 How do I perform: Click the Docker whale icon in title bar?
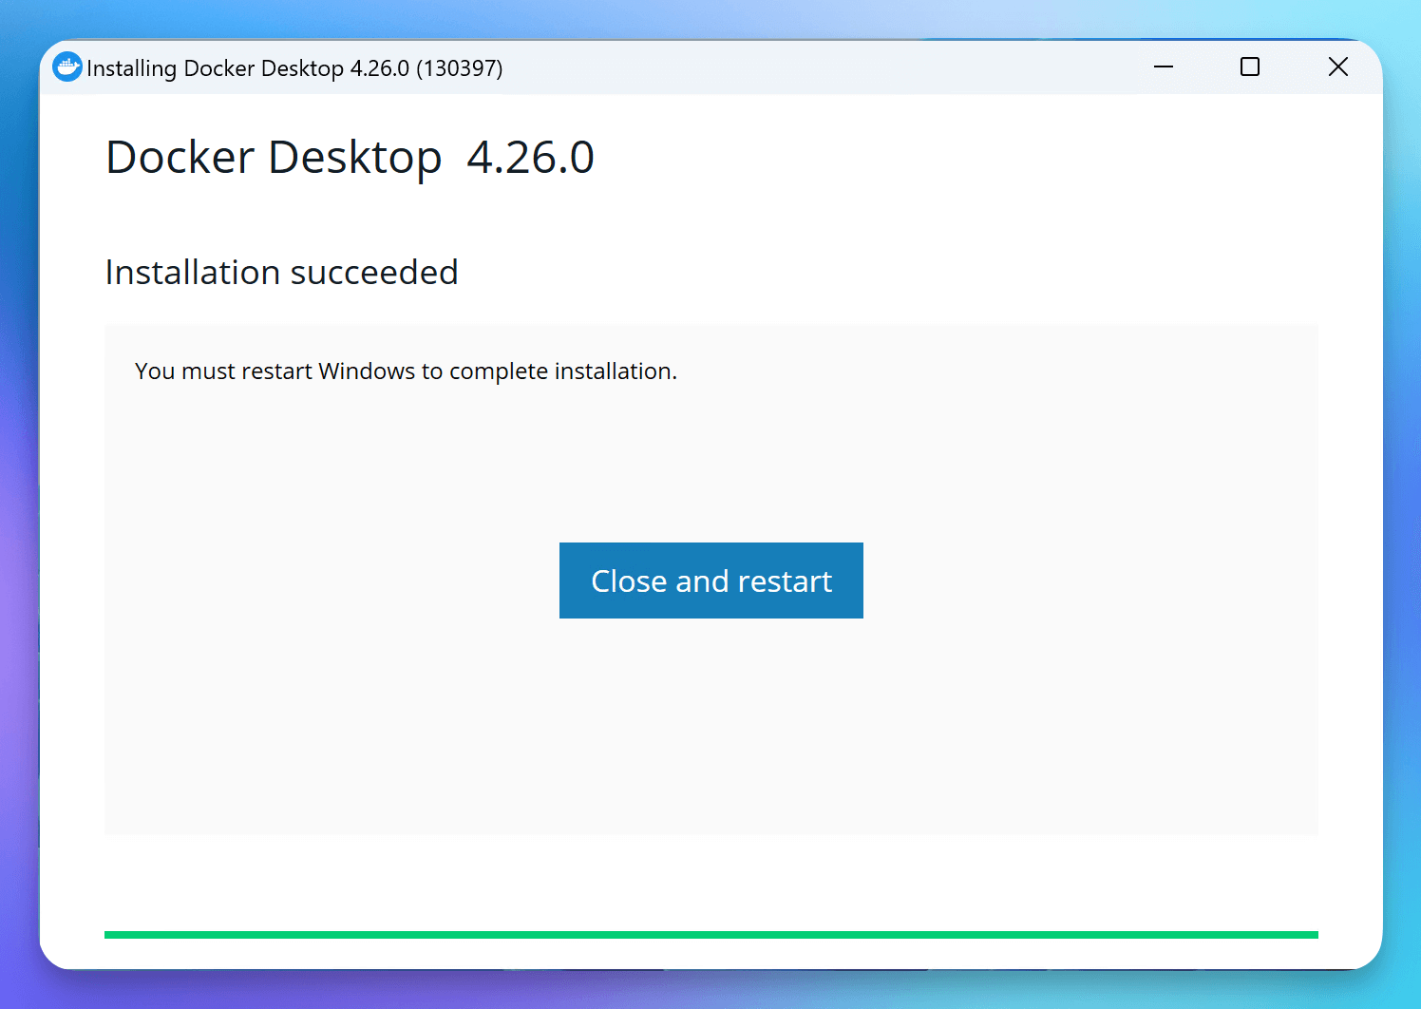66,67
